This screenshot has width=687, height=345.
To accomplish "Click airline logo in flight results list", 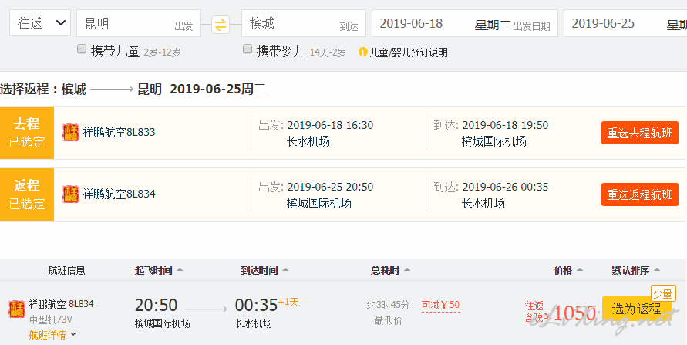I will tap(17, 309).
